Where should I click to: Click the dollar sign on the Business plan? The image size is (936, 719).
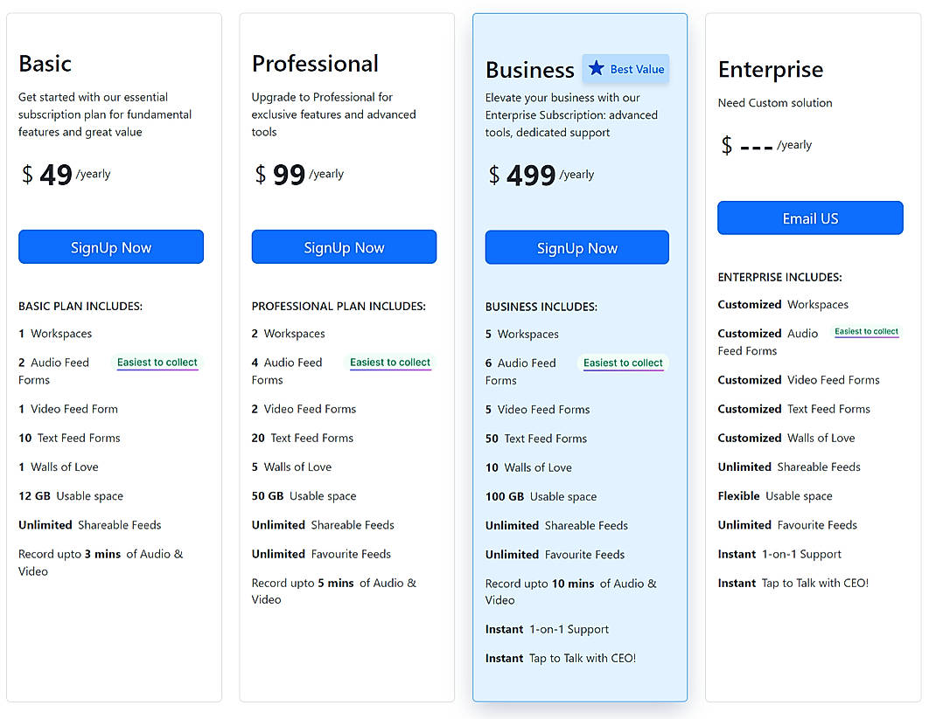point(492,174)
